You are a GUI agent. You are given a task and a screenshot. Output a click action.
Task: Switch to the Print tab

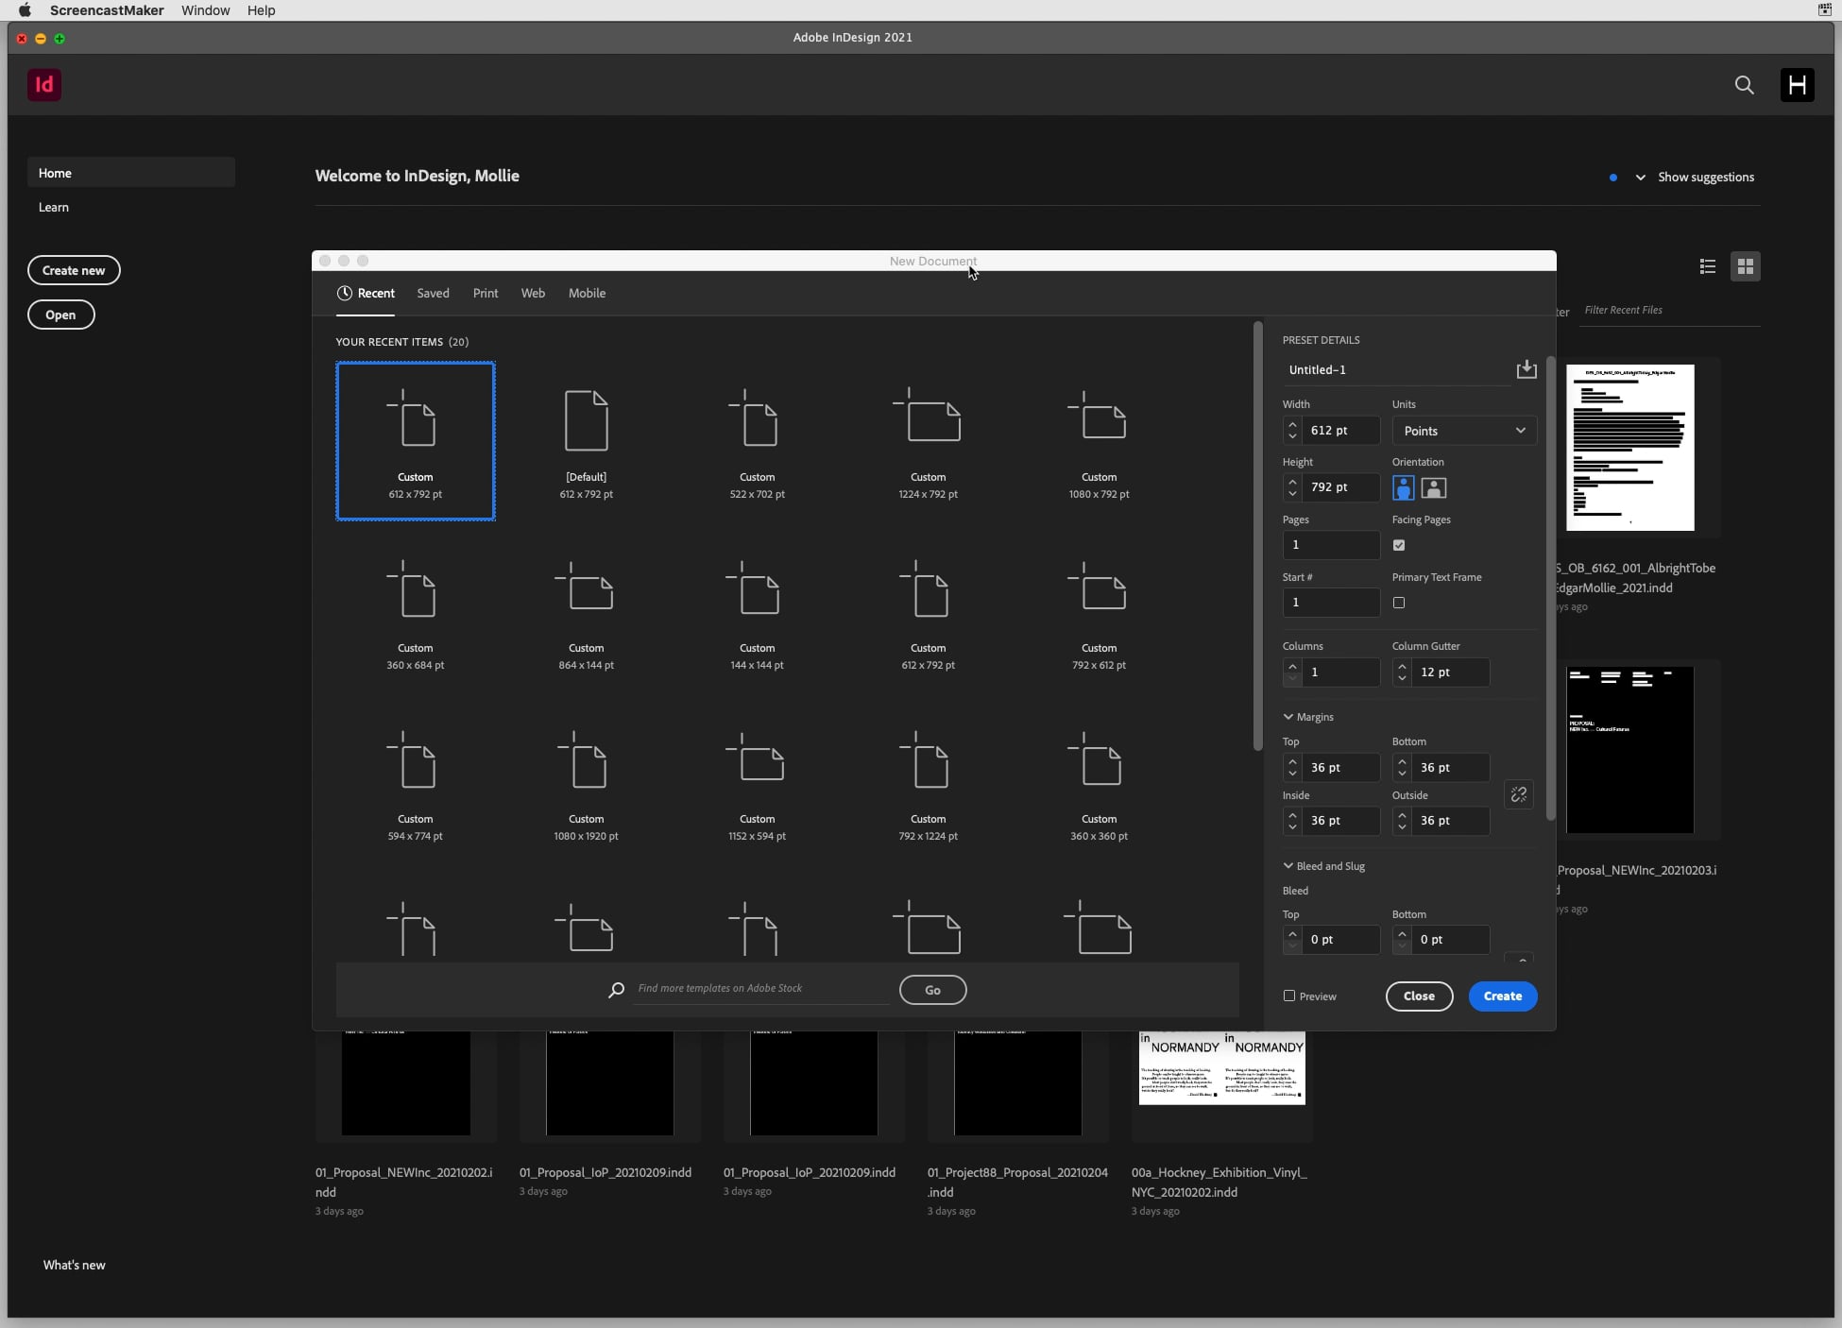click(485, 293)
